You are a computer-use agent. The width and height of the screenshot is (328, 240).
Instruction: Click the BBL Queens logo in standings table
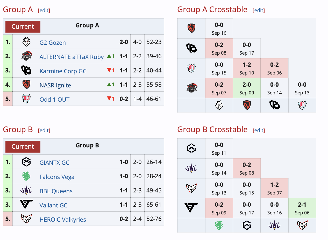pos(26,191)
